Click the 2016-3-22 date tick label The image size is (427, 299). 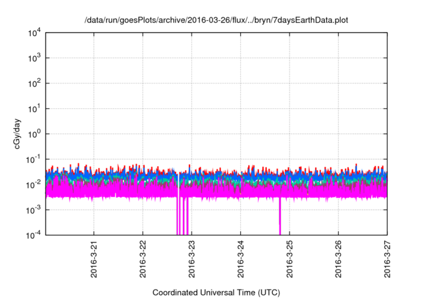point(143,259)
